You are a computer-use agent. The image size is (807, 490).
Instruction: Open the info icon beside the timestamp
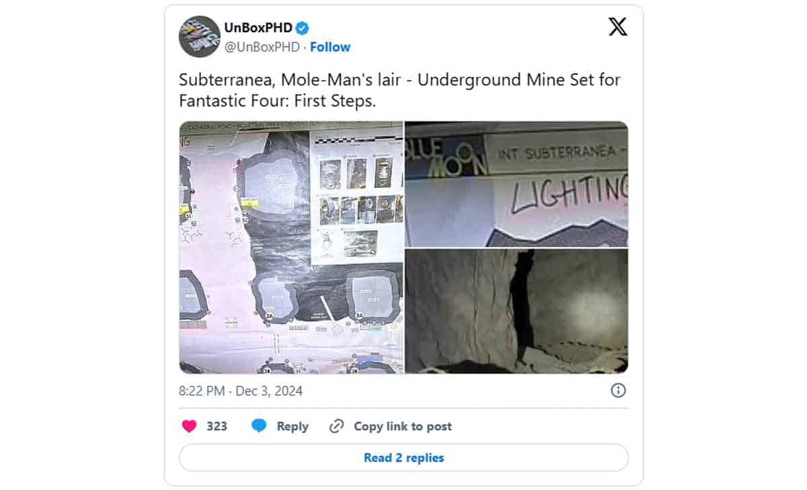click(618, 390)
